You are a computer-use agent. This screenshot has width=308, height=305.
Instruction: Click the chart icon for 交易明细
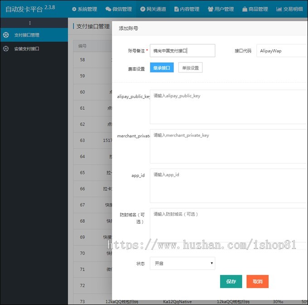point(279,9)
